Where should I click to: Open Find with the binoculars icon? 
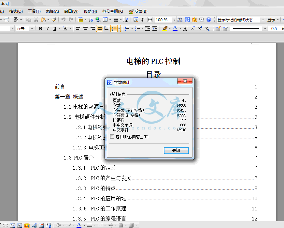point(180,20)
